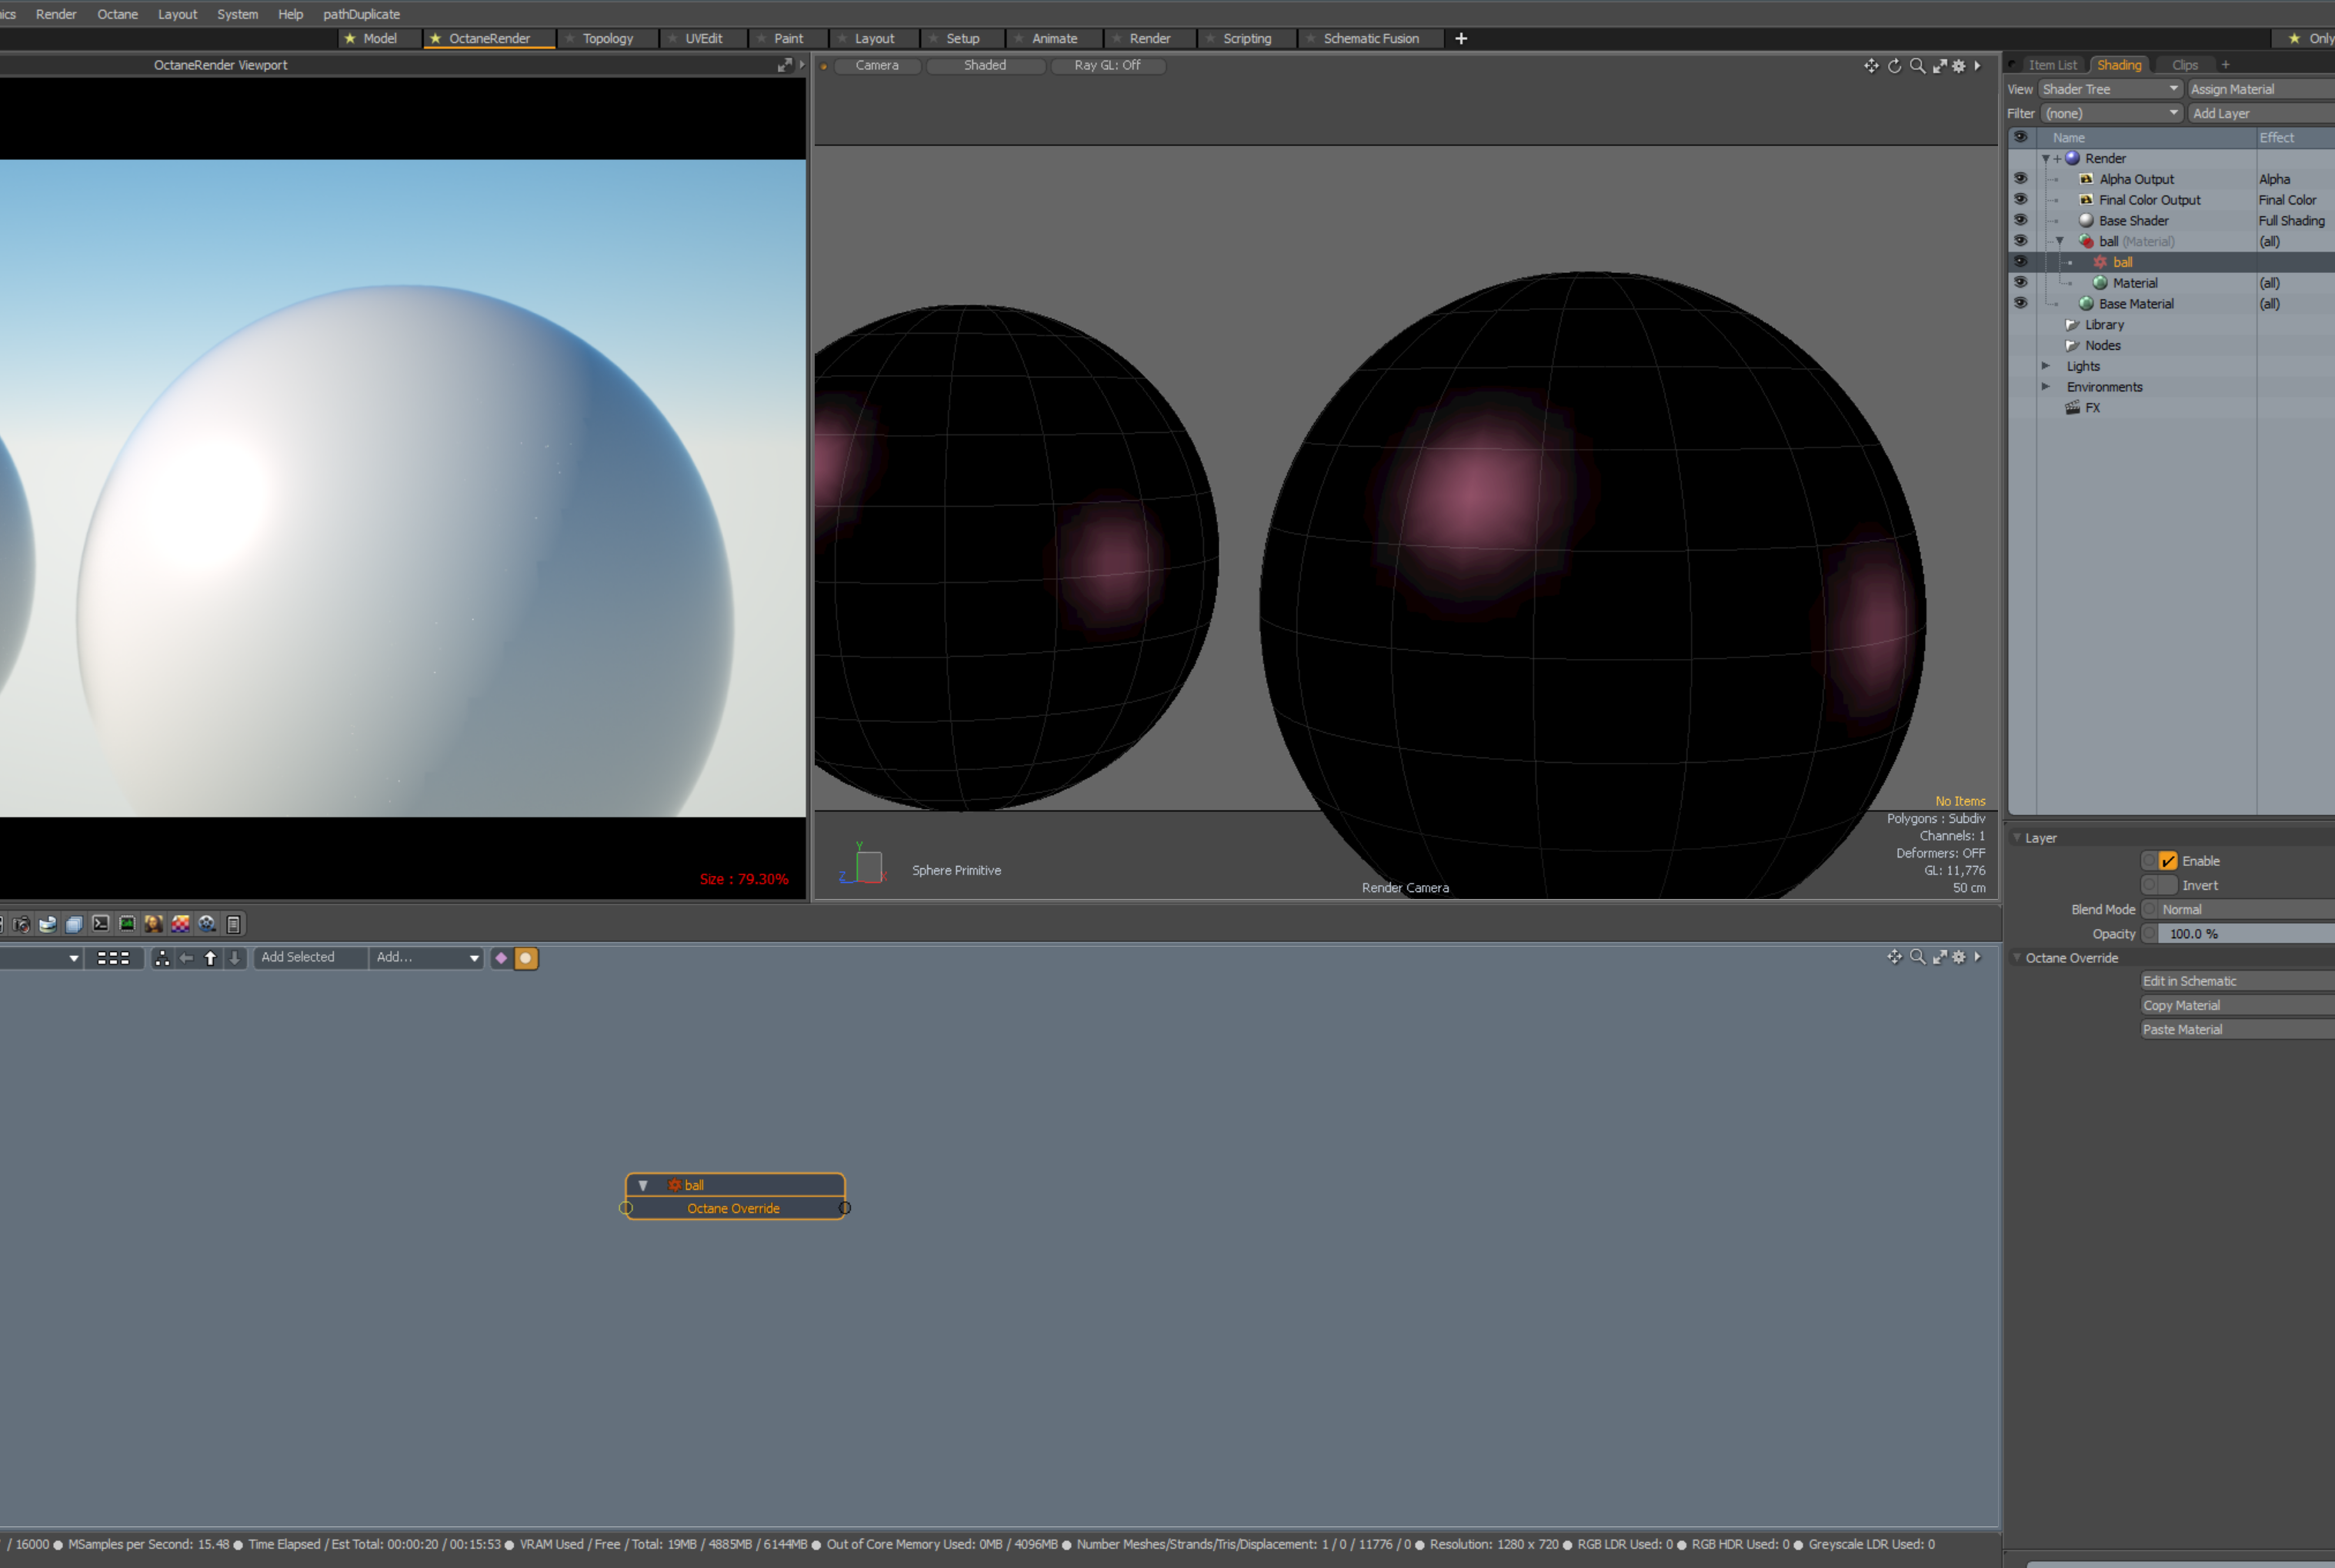Click the film reel icon in the Octane toolbar

coord(207,924)
